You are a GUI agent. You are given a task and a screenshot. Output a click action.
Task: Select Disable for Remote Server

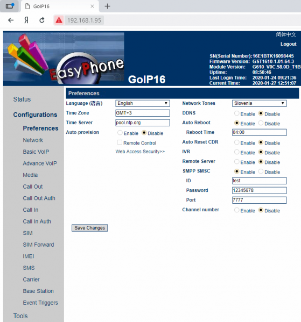point(261,162)
